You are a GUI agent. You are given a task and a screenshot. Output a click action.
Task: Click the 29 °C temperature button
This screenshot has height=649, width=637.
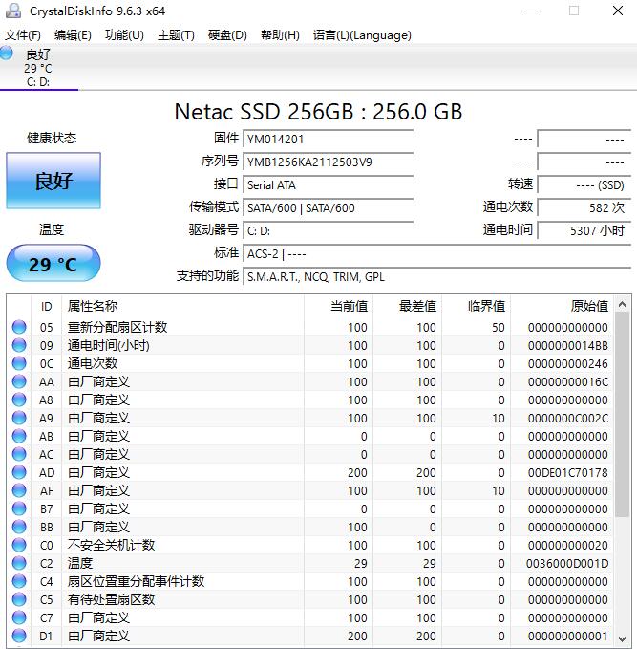click(53, 264)
